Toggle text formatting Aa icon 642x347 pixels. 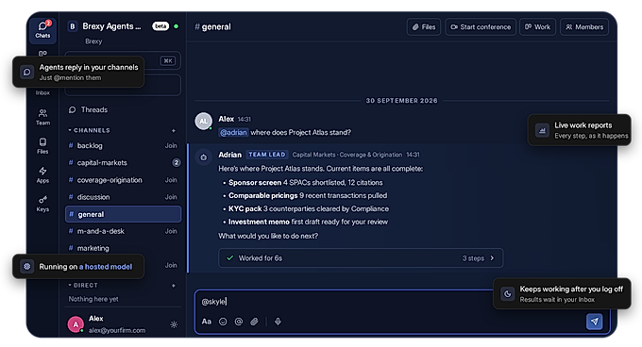click(x=207, y=322)
